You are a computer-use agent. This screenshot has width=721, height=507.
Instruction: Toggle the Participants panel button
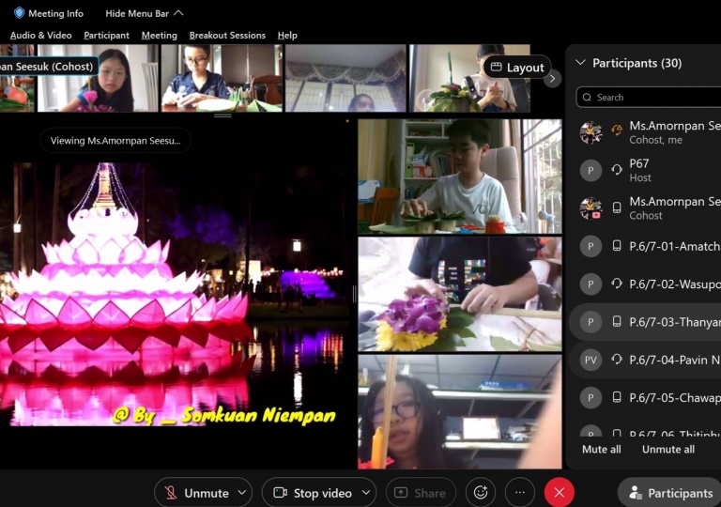[671, 493]
